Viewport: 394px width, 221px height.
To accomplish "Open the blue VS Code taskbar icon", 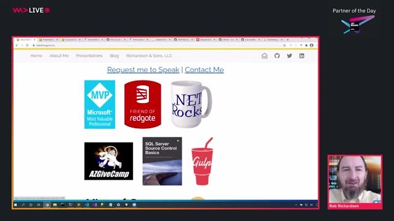I will [x=87, y=204].
